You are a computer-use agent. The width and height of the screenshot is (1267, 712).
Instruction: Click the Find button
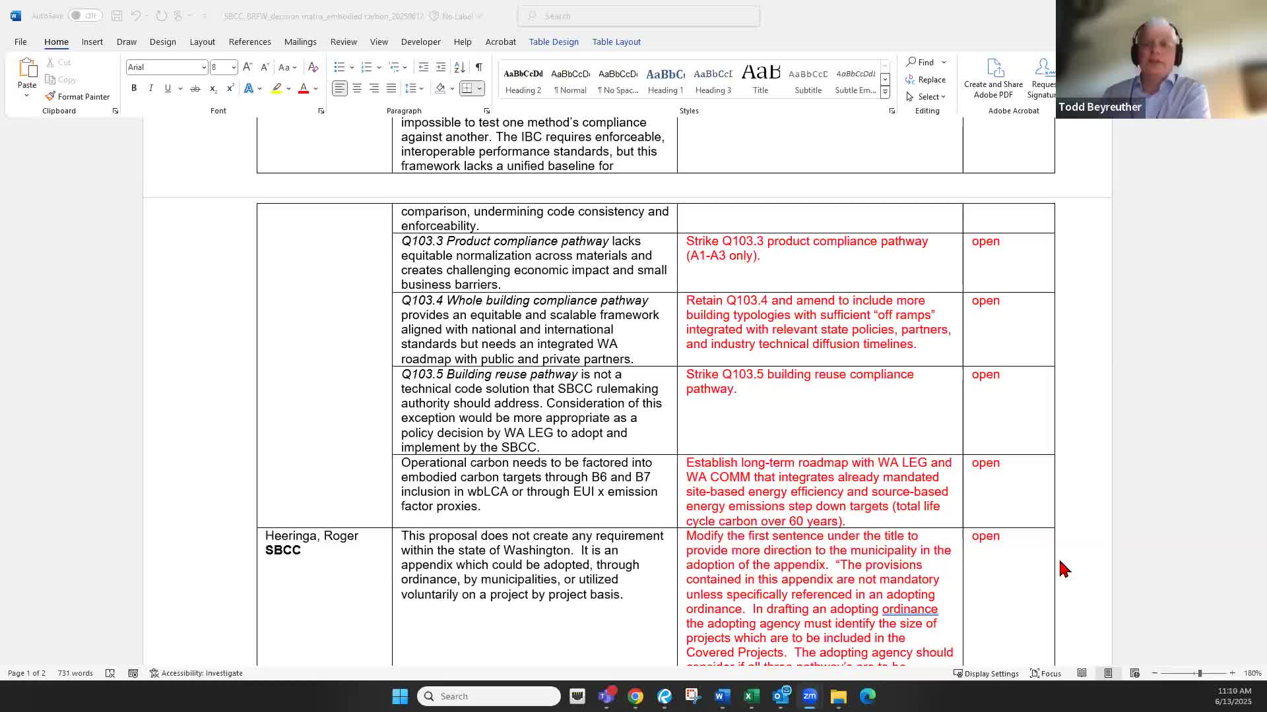(921, 62)
